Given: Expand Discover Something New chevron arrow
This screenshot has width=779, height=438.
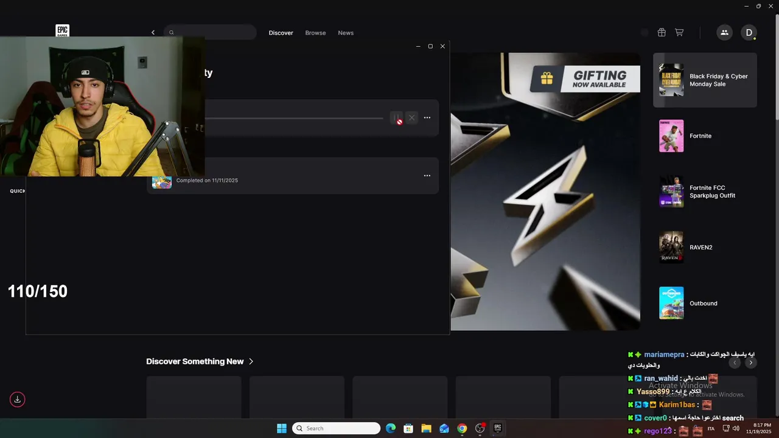Looking at the screenshot, I should pos(251,361).
